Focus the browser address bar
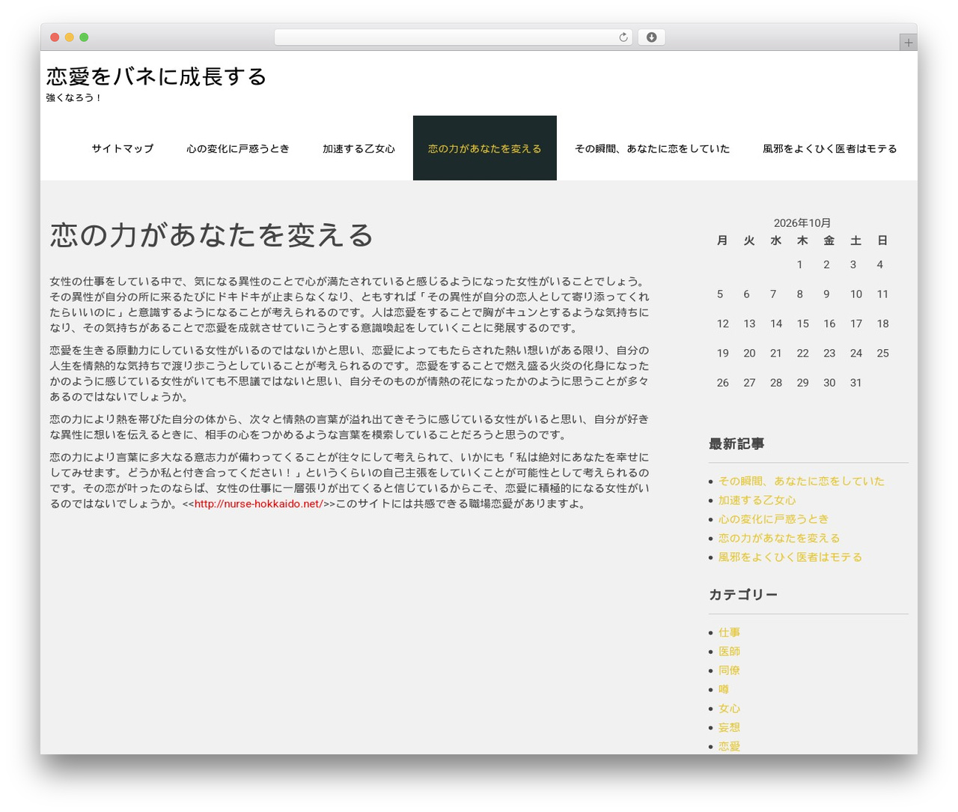 [x=453, y=37]
